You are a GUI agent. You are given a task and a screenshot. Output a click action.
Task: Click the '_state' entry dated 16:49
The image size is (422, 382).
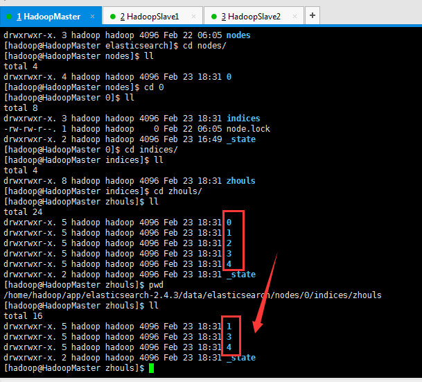coord(241,139)
